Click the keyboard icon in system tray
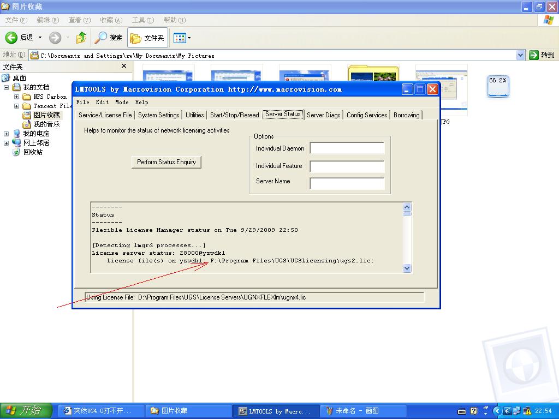 [462, 411]
